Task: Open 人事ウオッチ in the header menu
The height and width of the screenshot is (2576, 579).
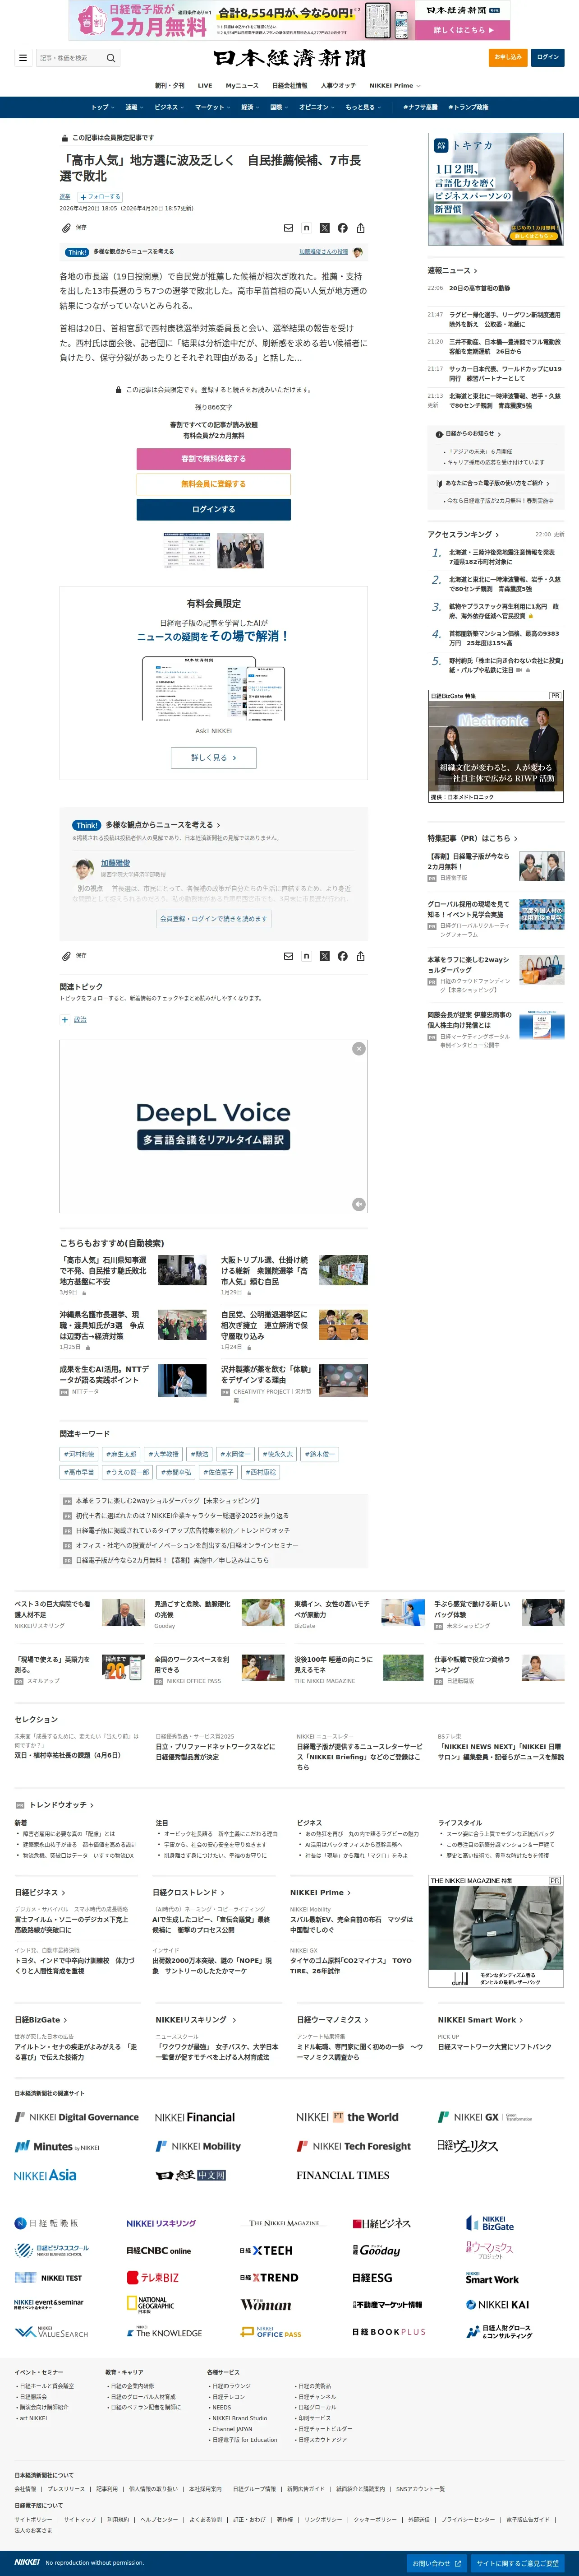Action: pyautogui.click(x=338, y=86)
